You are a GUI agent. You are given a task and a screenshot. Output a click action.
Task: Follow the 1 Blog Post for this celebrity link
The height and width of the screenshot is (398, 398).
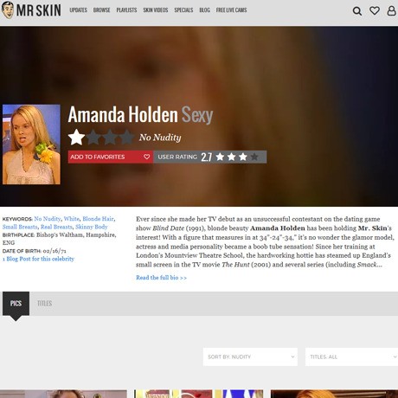click(x=38, y=259)
